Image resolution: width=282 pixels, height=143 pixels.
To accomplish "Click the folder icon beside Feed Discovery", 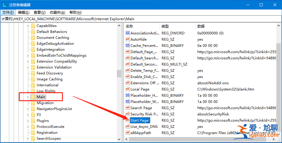I will click(x=33, y=73).
